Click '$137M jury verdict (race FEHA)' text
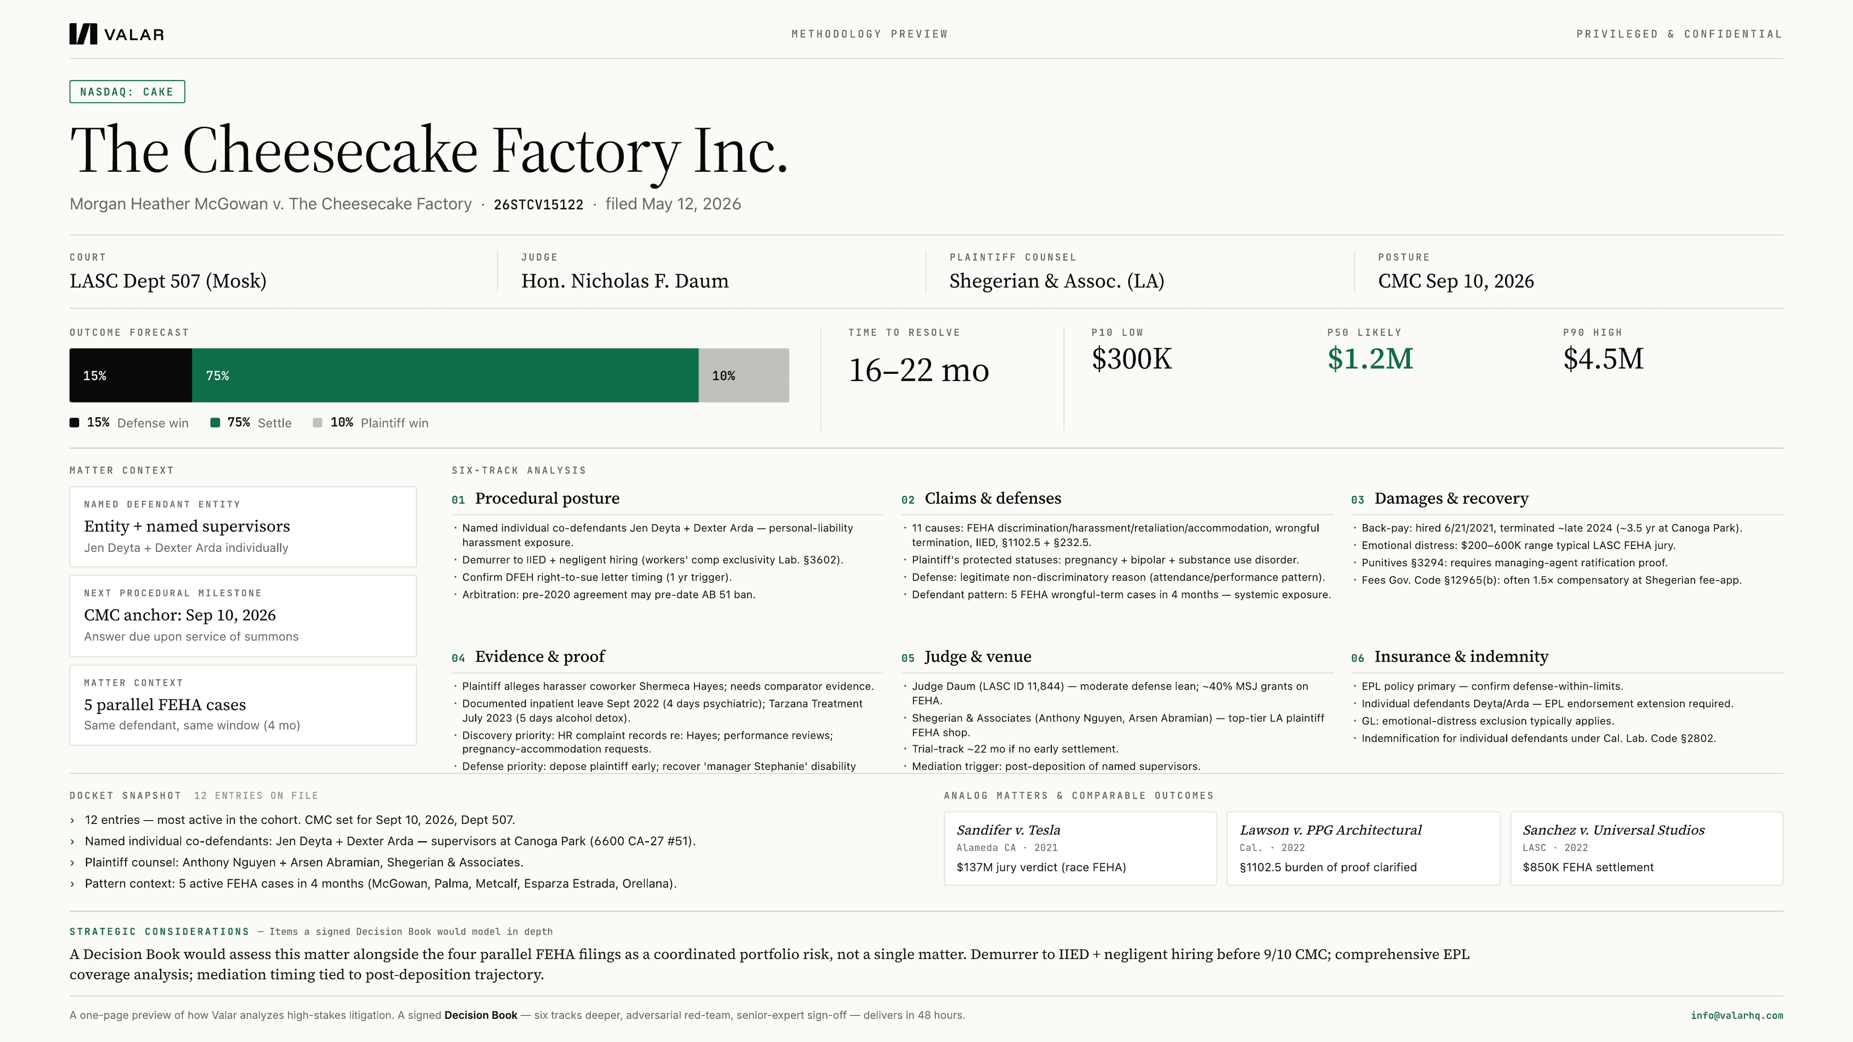This screenshot has width=1853, height=1042. (1042, 868)
